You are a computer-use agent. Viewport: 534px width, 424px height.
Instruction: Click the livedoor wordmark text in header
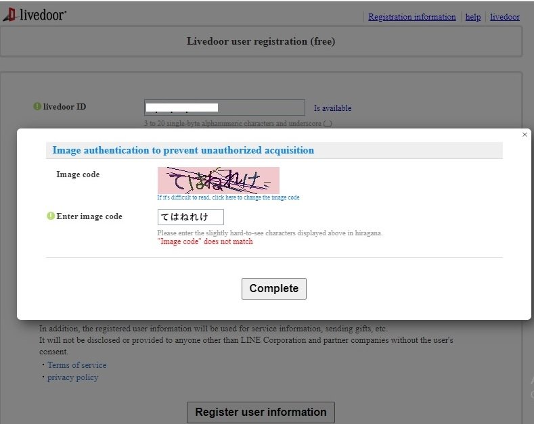click(43, 15)
